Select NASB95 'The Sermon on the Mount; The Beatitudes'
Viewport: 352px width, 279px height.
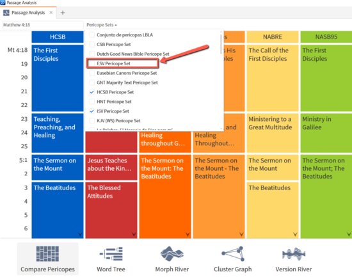click(326, 196)
